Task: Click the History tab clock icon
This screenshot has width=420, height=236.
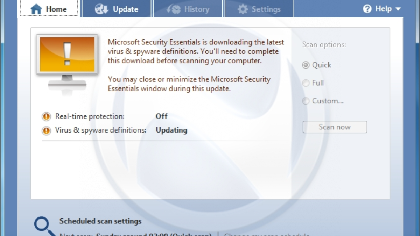Action: coord(174,9)
